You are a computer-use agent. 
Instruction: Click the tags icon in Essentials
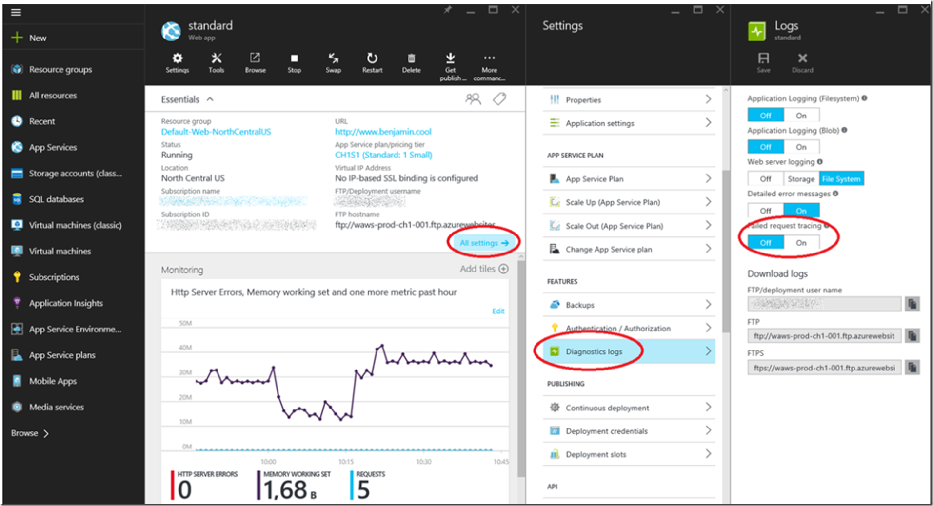(x=499, y=99)
